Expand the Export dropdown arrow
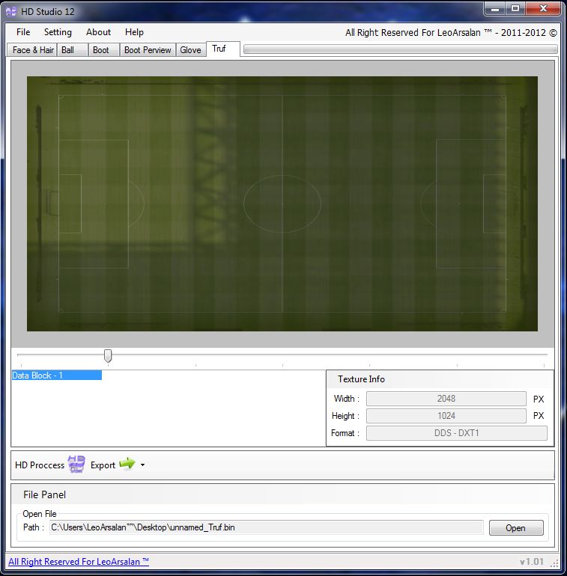Viewport: 567px width, 576px height. pos(142,465)
